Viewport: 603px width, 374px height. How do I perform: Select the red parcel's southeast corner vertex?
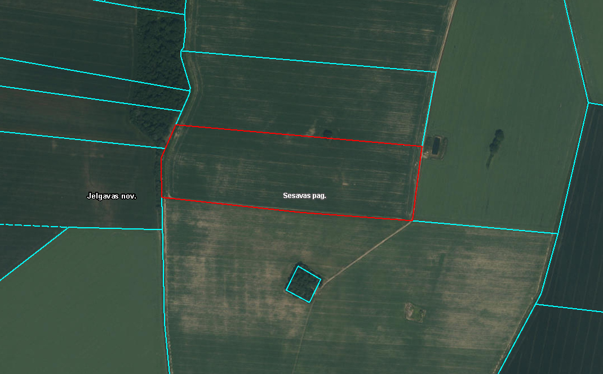(x=412, y=220)
